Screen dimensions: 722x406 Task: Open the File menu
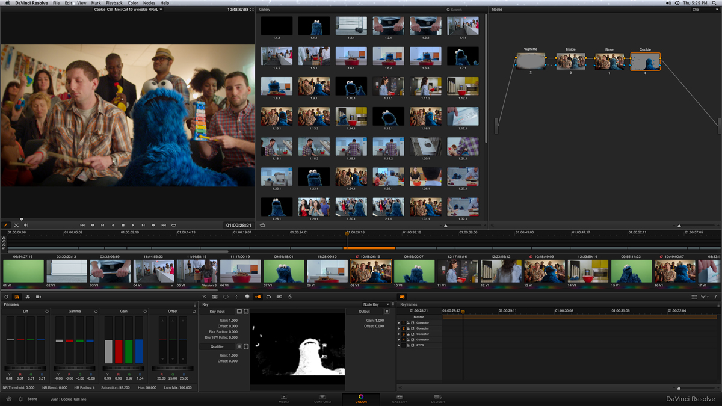[56, 3]
